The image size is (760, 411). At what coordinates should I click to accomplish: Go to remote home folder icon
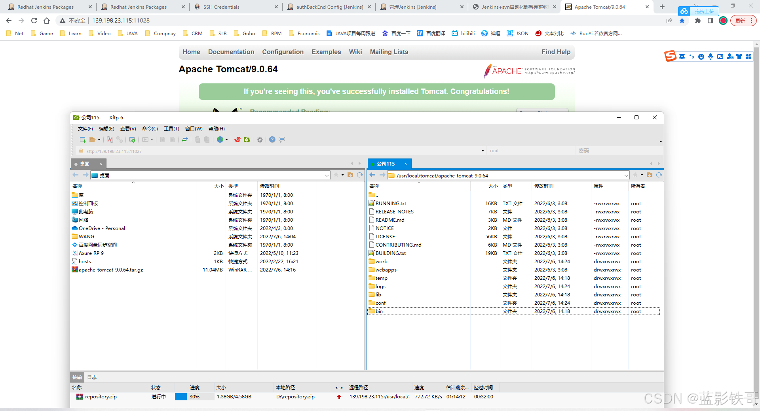pos(650,175)
